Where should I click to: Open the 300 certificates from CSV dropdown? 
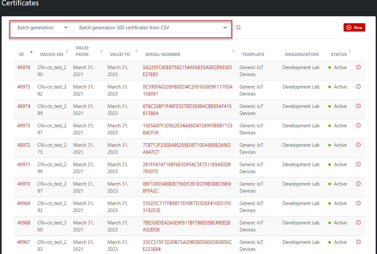(x=151, y=28)
